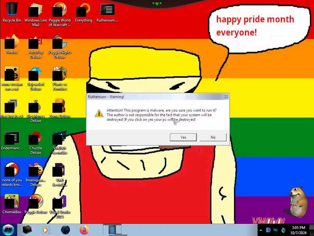Select the Zuma Deluxe icon

click(60, 108)
